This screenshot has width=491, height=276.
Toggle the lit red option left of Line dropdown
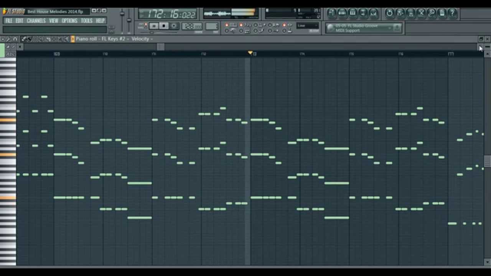point(284,25)
